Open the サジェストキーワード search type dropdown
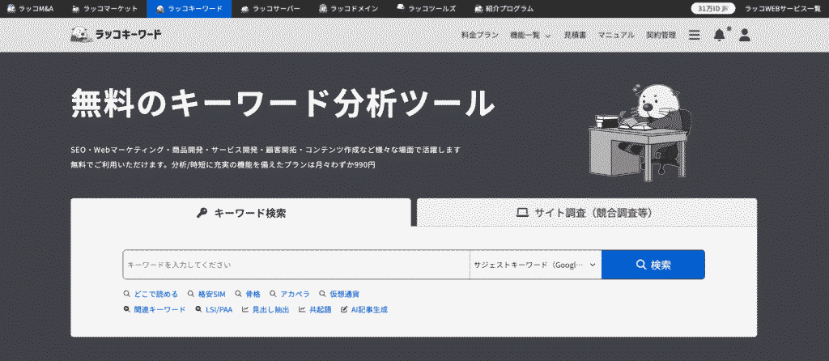Image resolution: width=829 pixels, height=361 pixels. 535,265
